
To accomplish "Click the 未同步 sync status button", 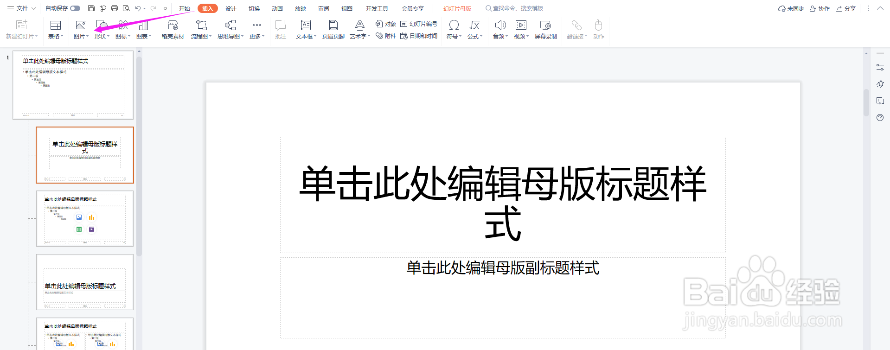I will [x=791, y=8].
